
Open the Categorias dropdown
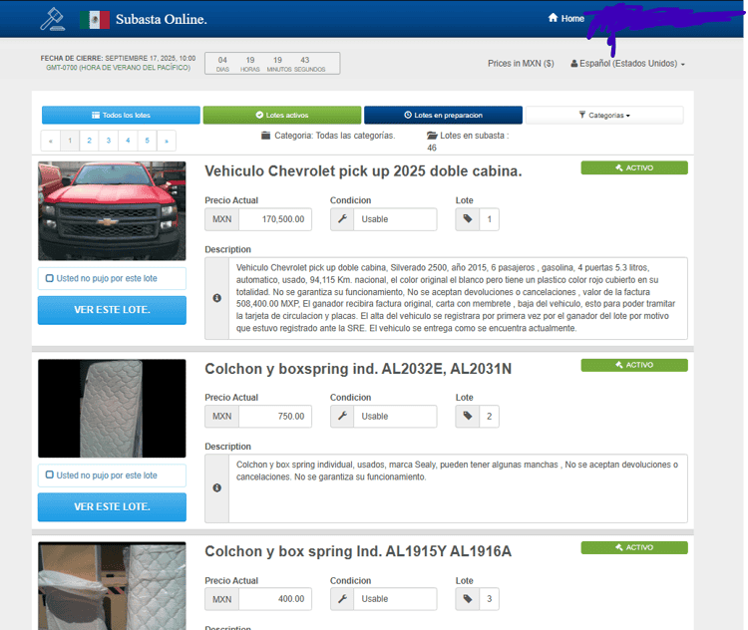604,116
